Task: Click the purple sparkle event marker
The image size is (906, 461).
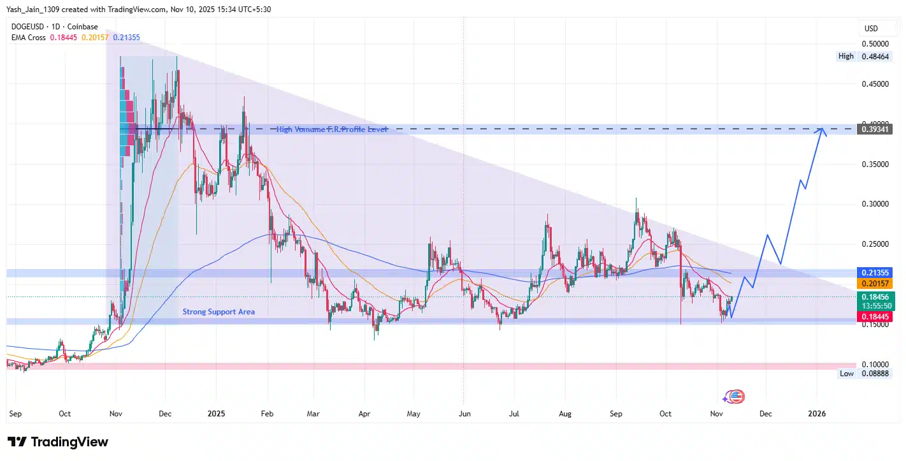Action: 726,398
